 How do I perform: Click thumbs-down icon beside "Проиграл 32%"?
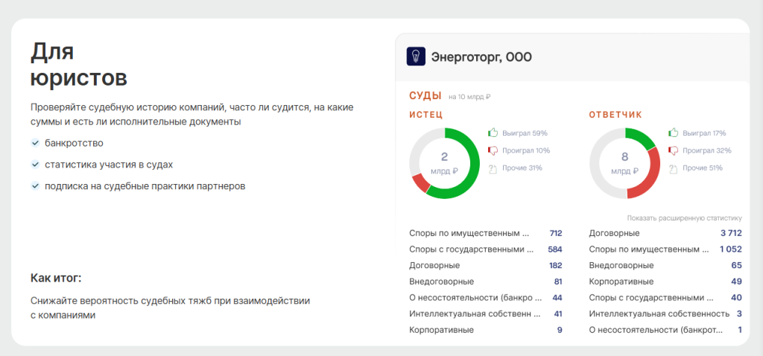(x=673, y=150)
